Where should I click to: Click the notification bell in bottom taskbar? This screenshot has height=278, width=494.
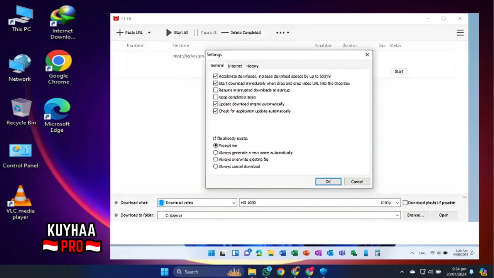[x=471, y=272]
